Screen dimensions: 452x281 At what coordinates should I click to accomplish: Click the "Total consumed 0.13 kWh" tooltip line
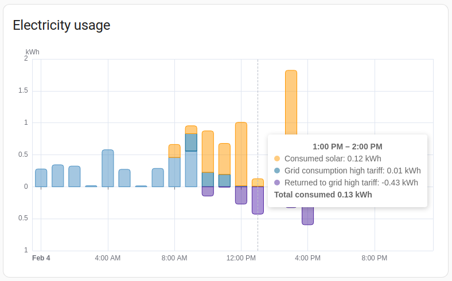point(323,195)
